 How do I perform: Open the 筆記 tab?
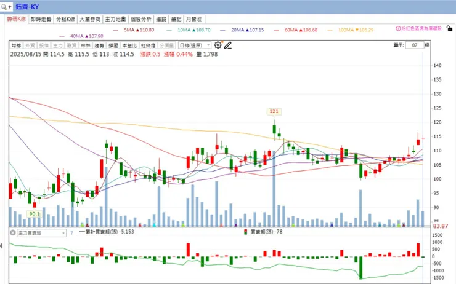coord(176,19)
